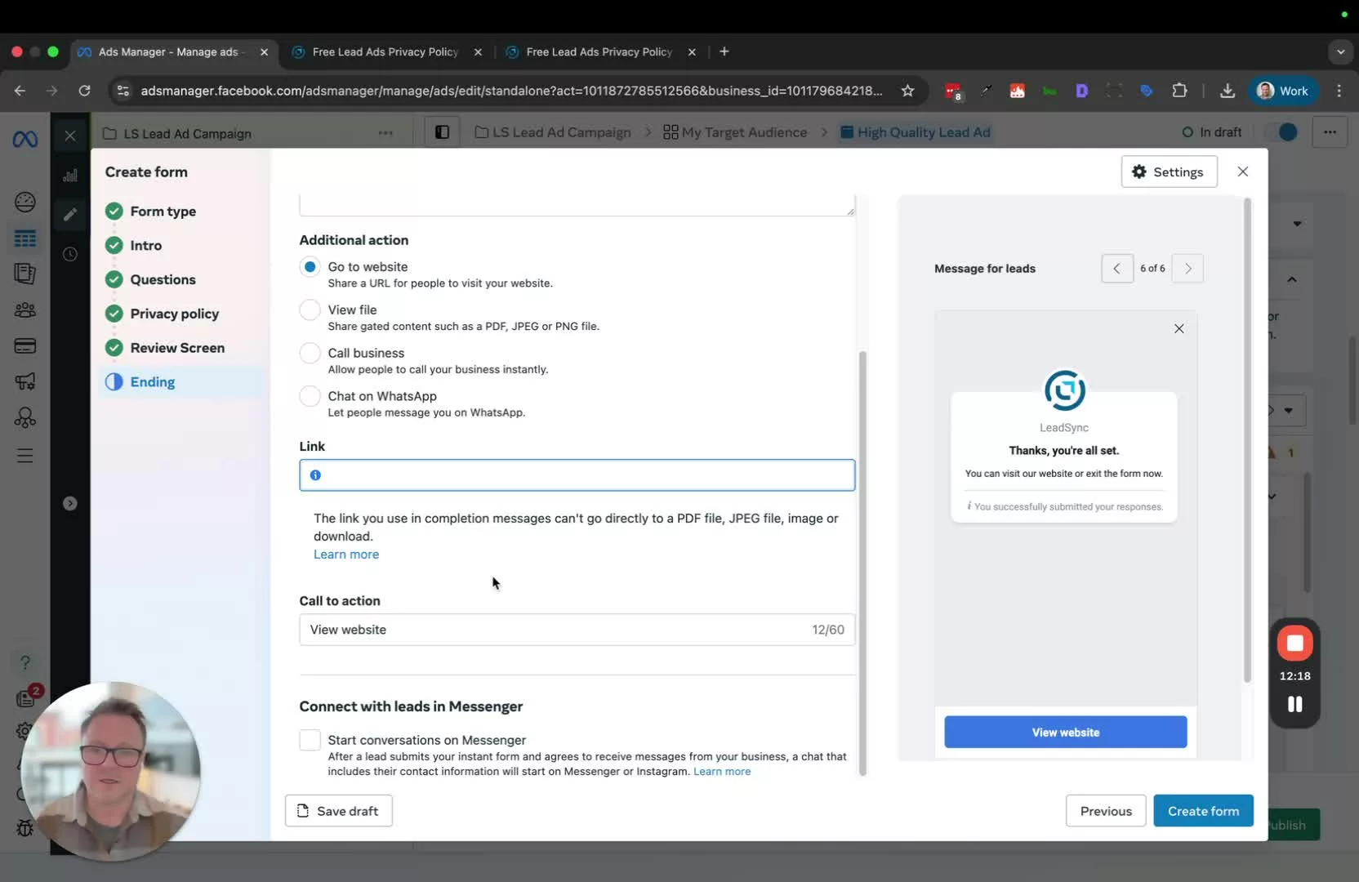Screen dimensions: 1359x882
Task: Select the Account Overview smiley icon
Action: click(25, 202)
